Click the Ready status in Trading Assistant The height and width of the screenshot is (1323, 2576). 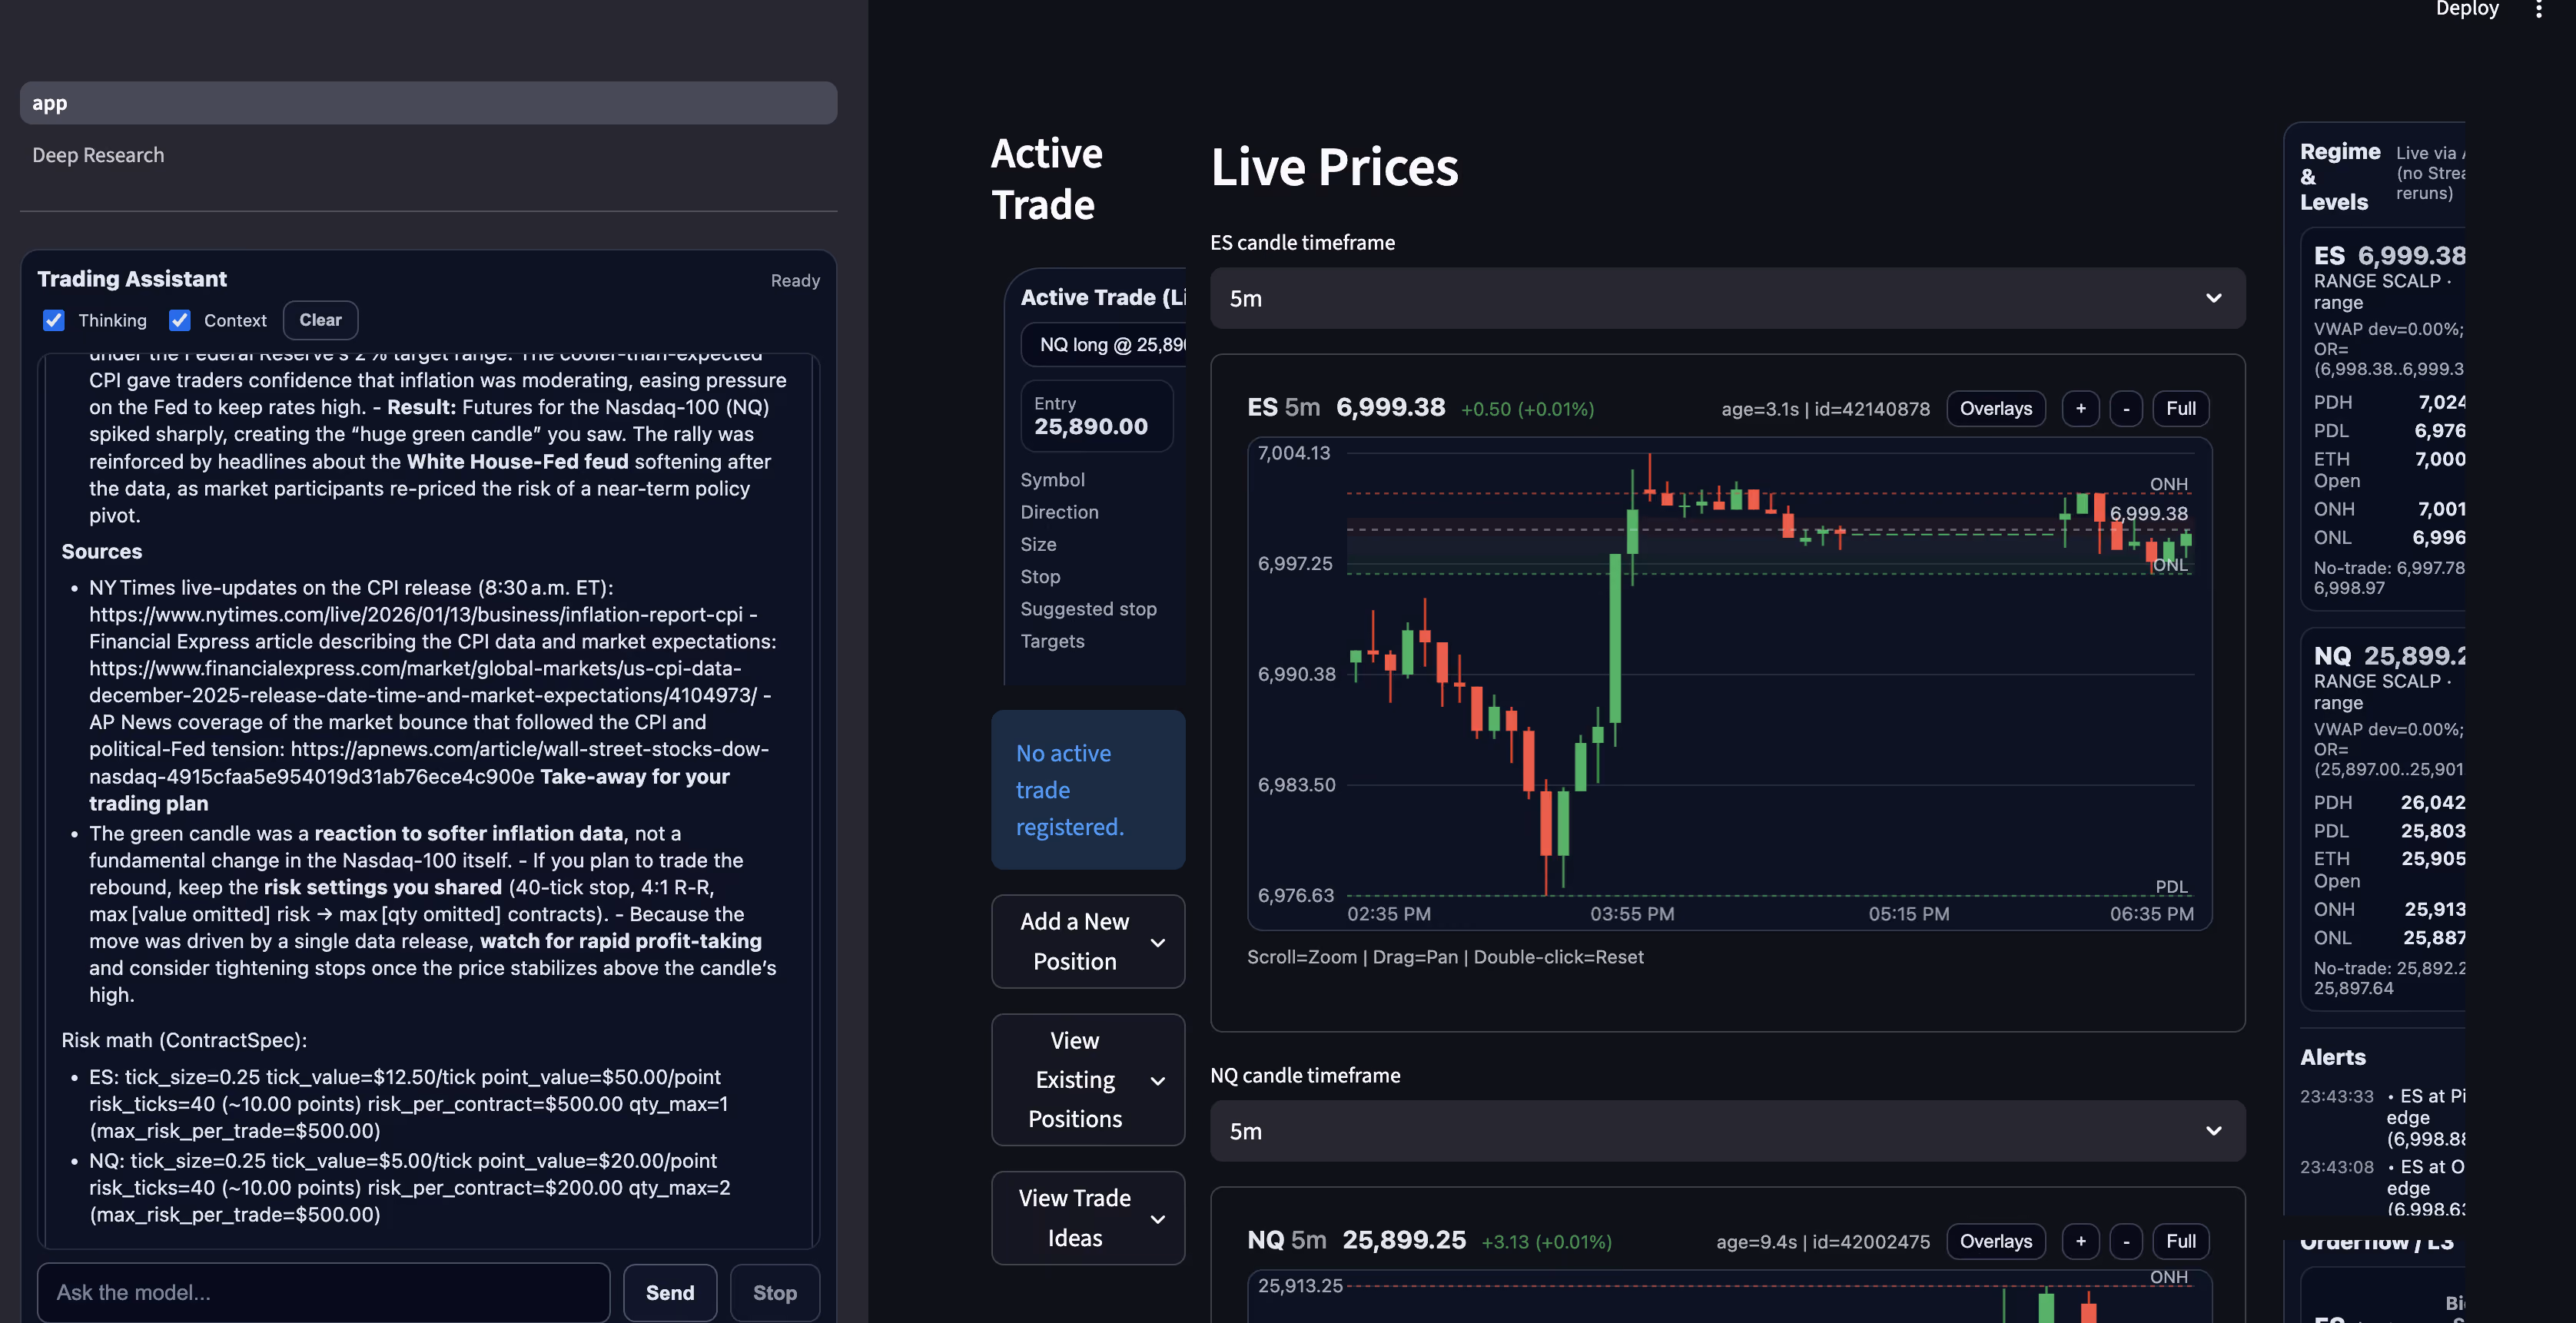[x=795, y=281]
